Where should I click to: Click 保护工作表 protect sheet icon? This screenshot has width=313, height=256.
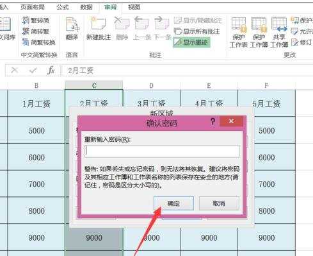239,33
